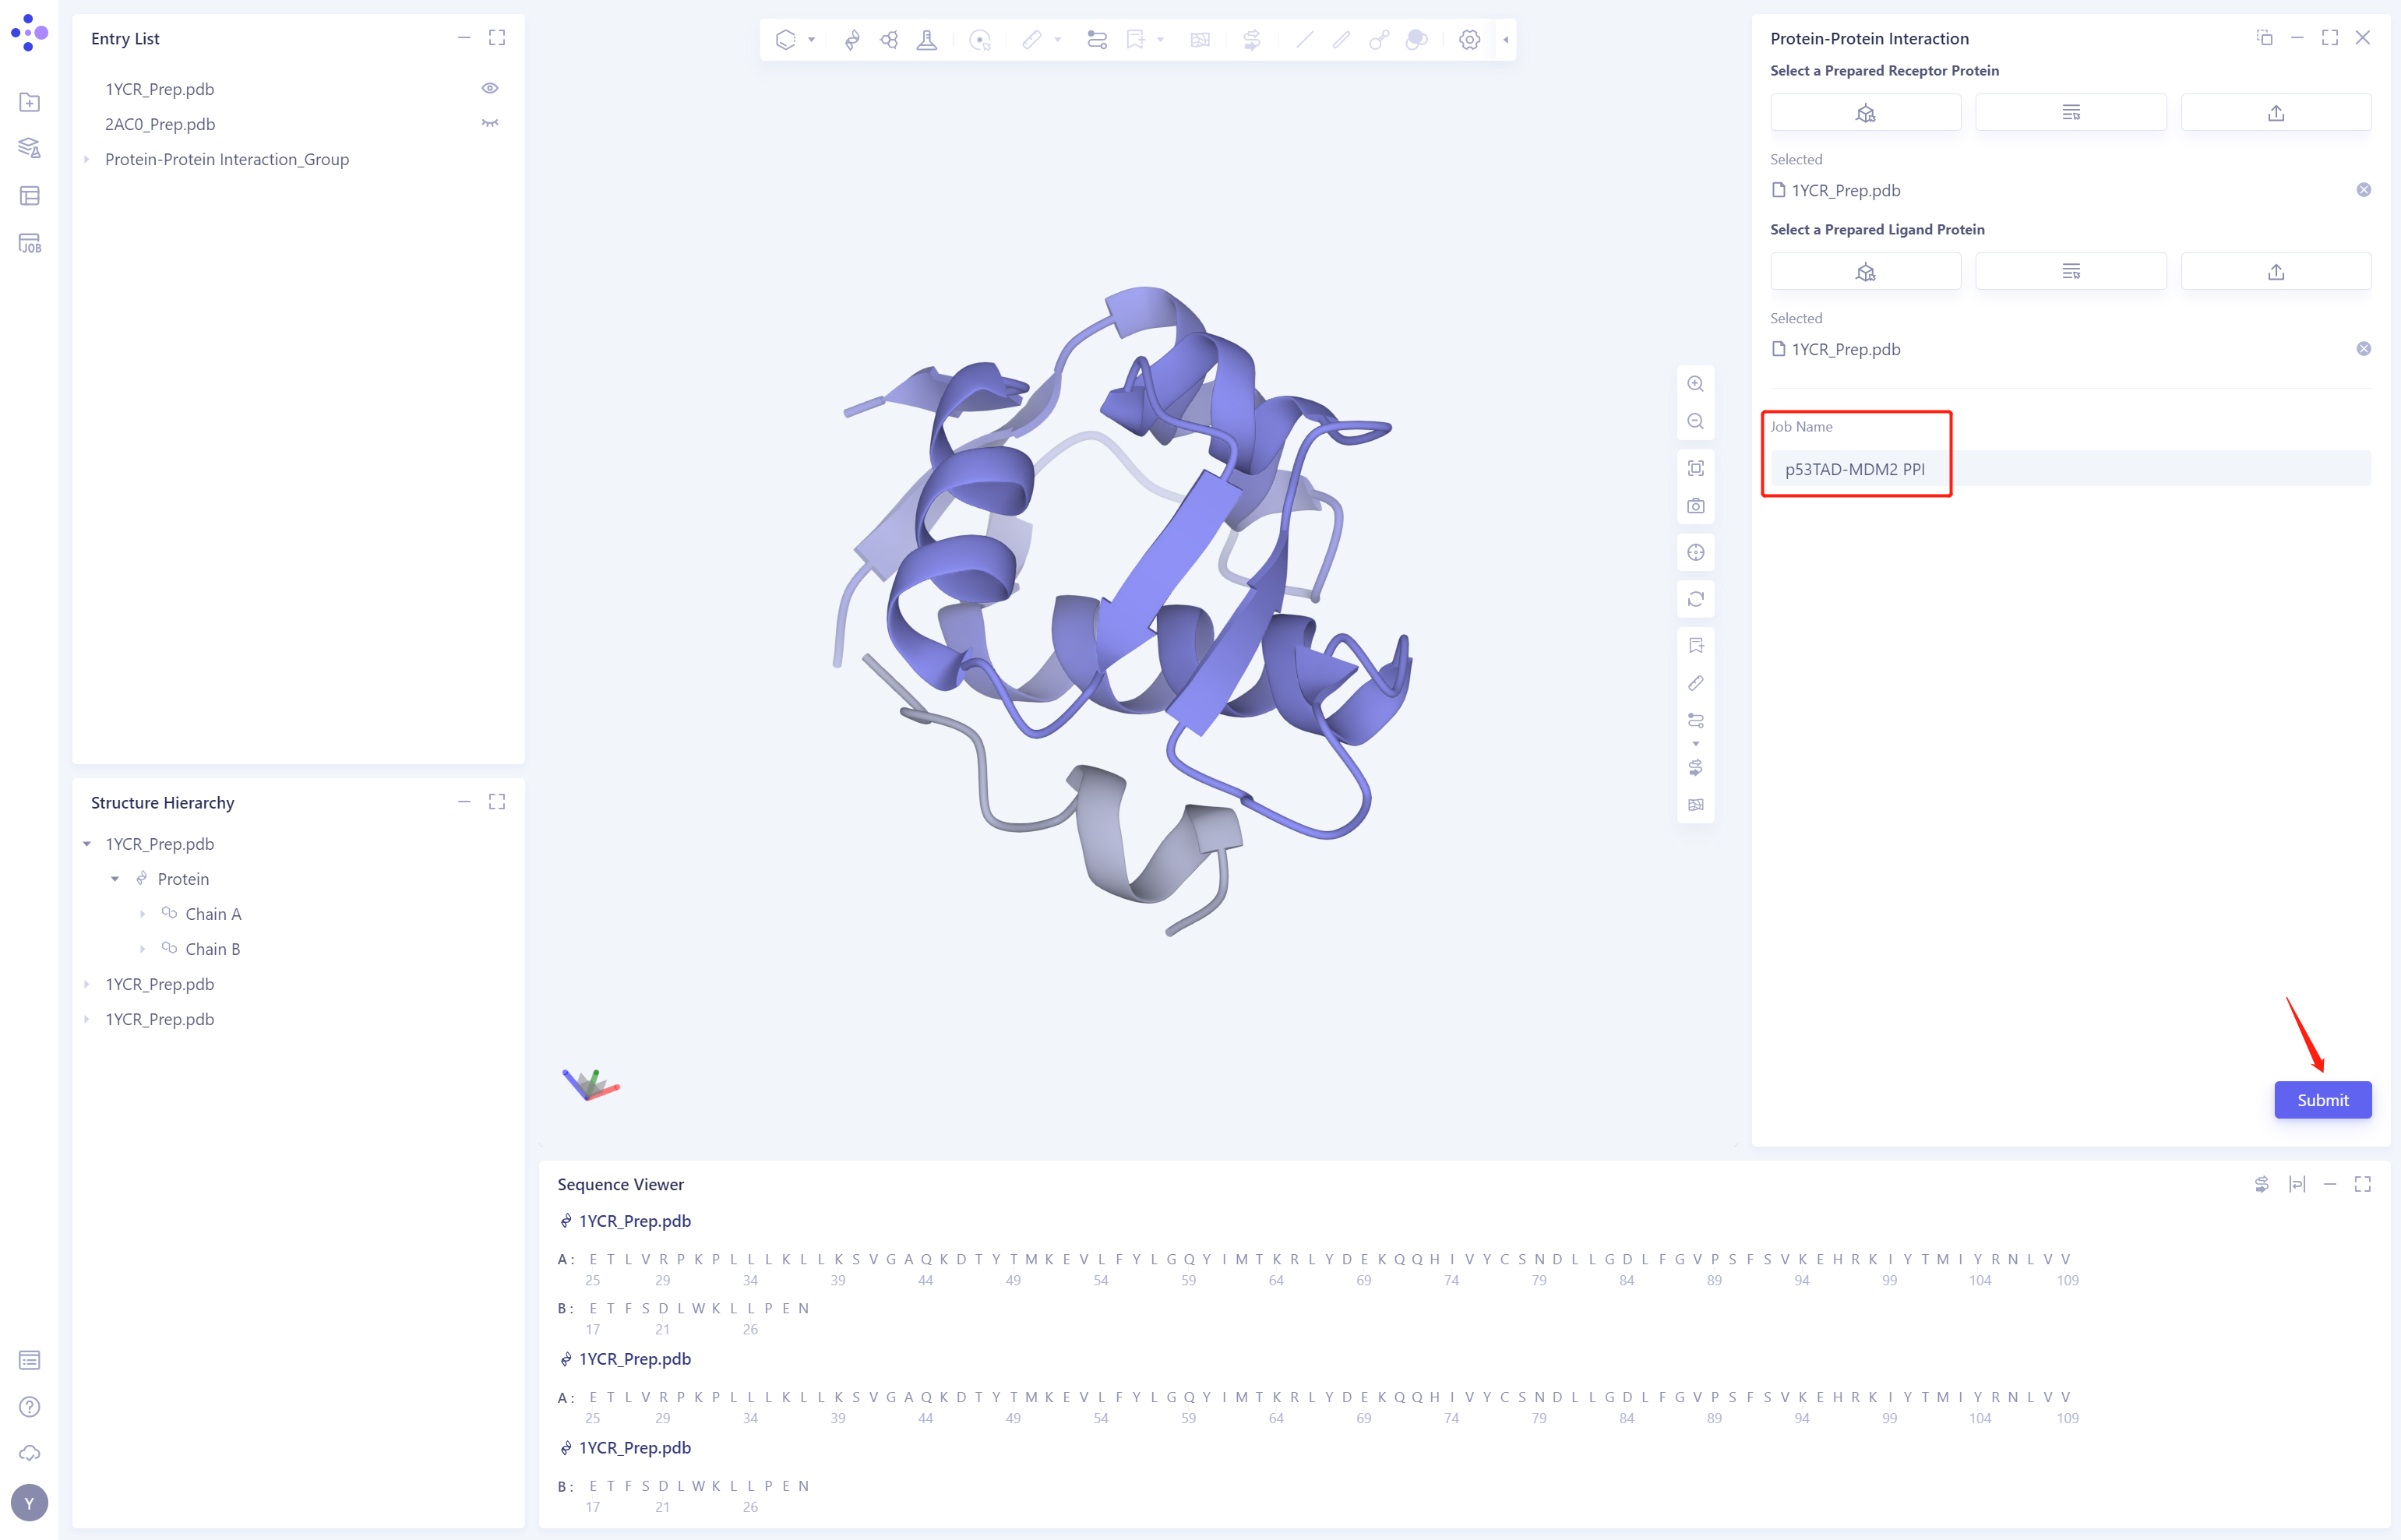Hide 1YCR_Prep.pdb using its eye toggle
Screen dimensions: 2401x1540
[x=489, y=88]
